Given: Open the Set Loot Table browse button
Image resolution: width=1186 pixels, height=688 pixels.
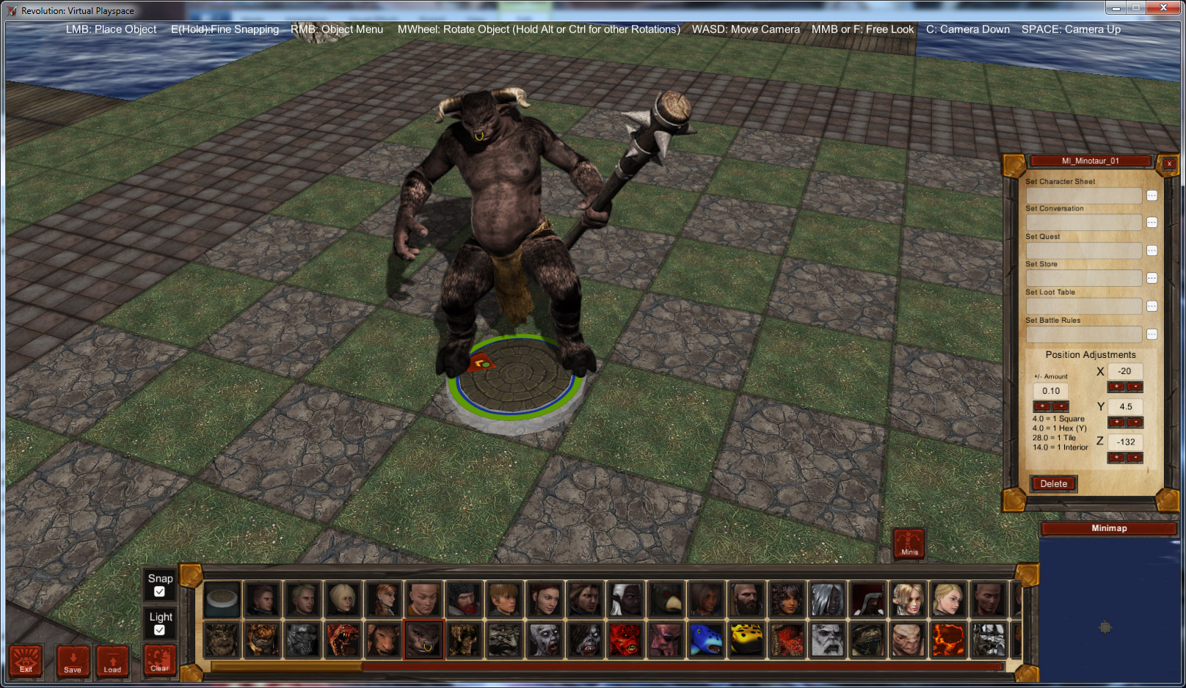Looking at the screenshot, I should [x=1152, y=306].
